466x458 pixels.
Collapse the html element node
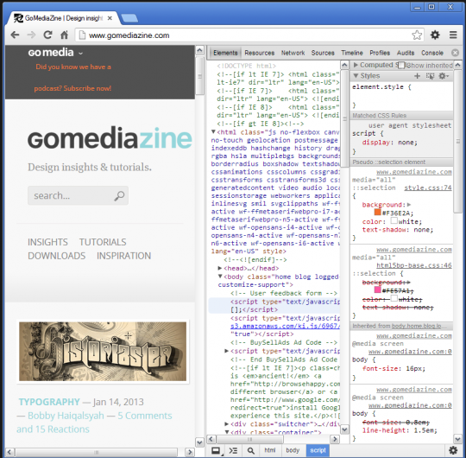click(213, 131)
